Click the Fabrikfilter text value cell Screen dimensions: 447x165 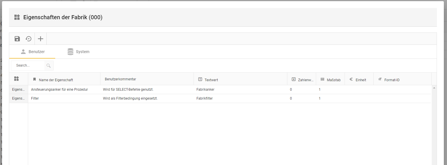pos(205,98)
